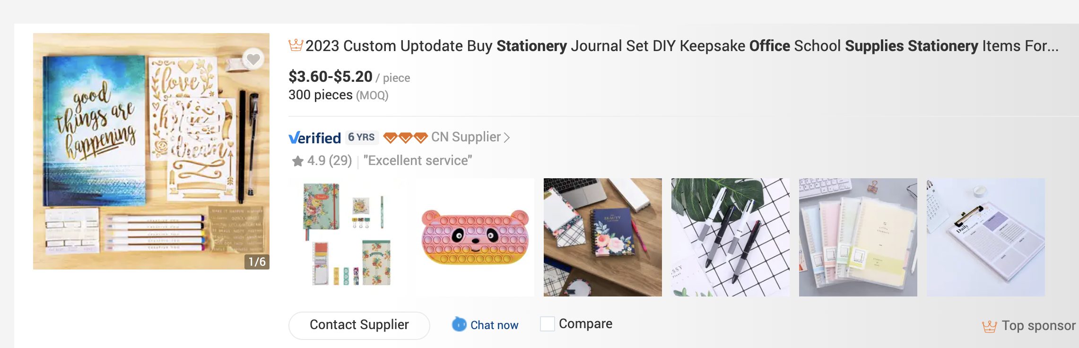Open the main journal set product image
The height and width of the screenshot is (348, 1079).
[x=151, y=151]
